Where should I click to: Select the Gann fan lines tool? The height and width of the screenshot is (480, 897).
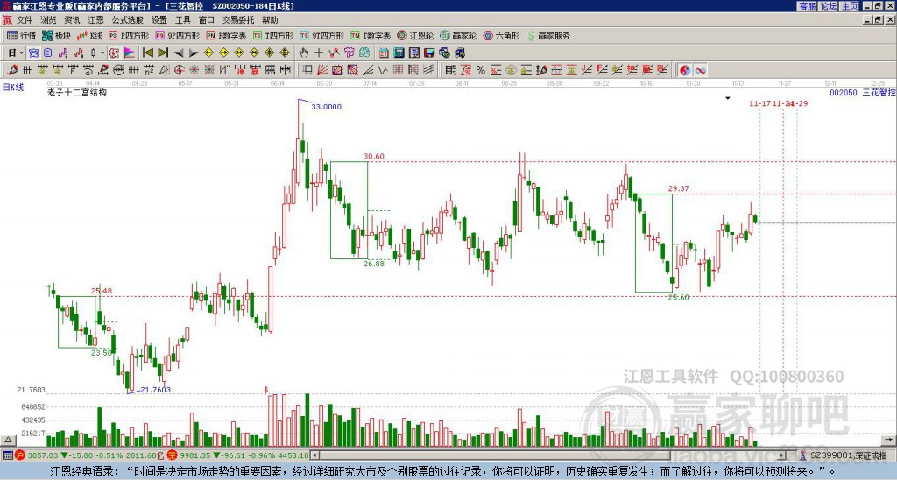[322, 70]
